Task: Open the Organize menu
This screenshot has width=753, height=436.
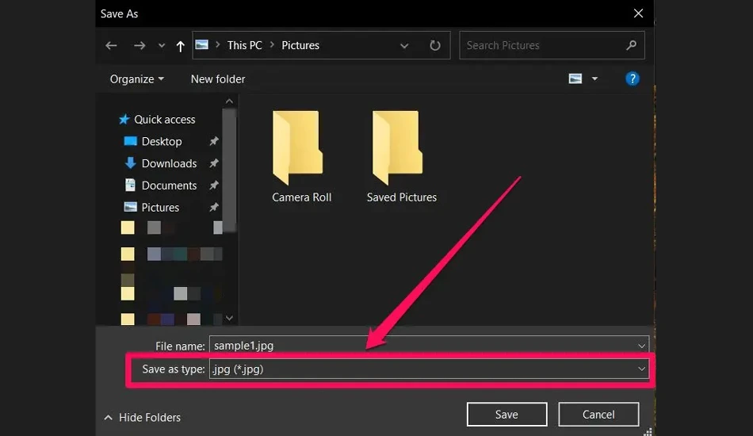Action: tap(137, 79)
